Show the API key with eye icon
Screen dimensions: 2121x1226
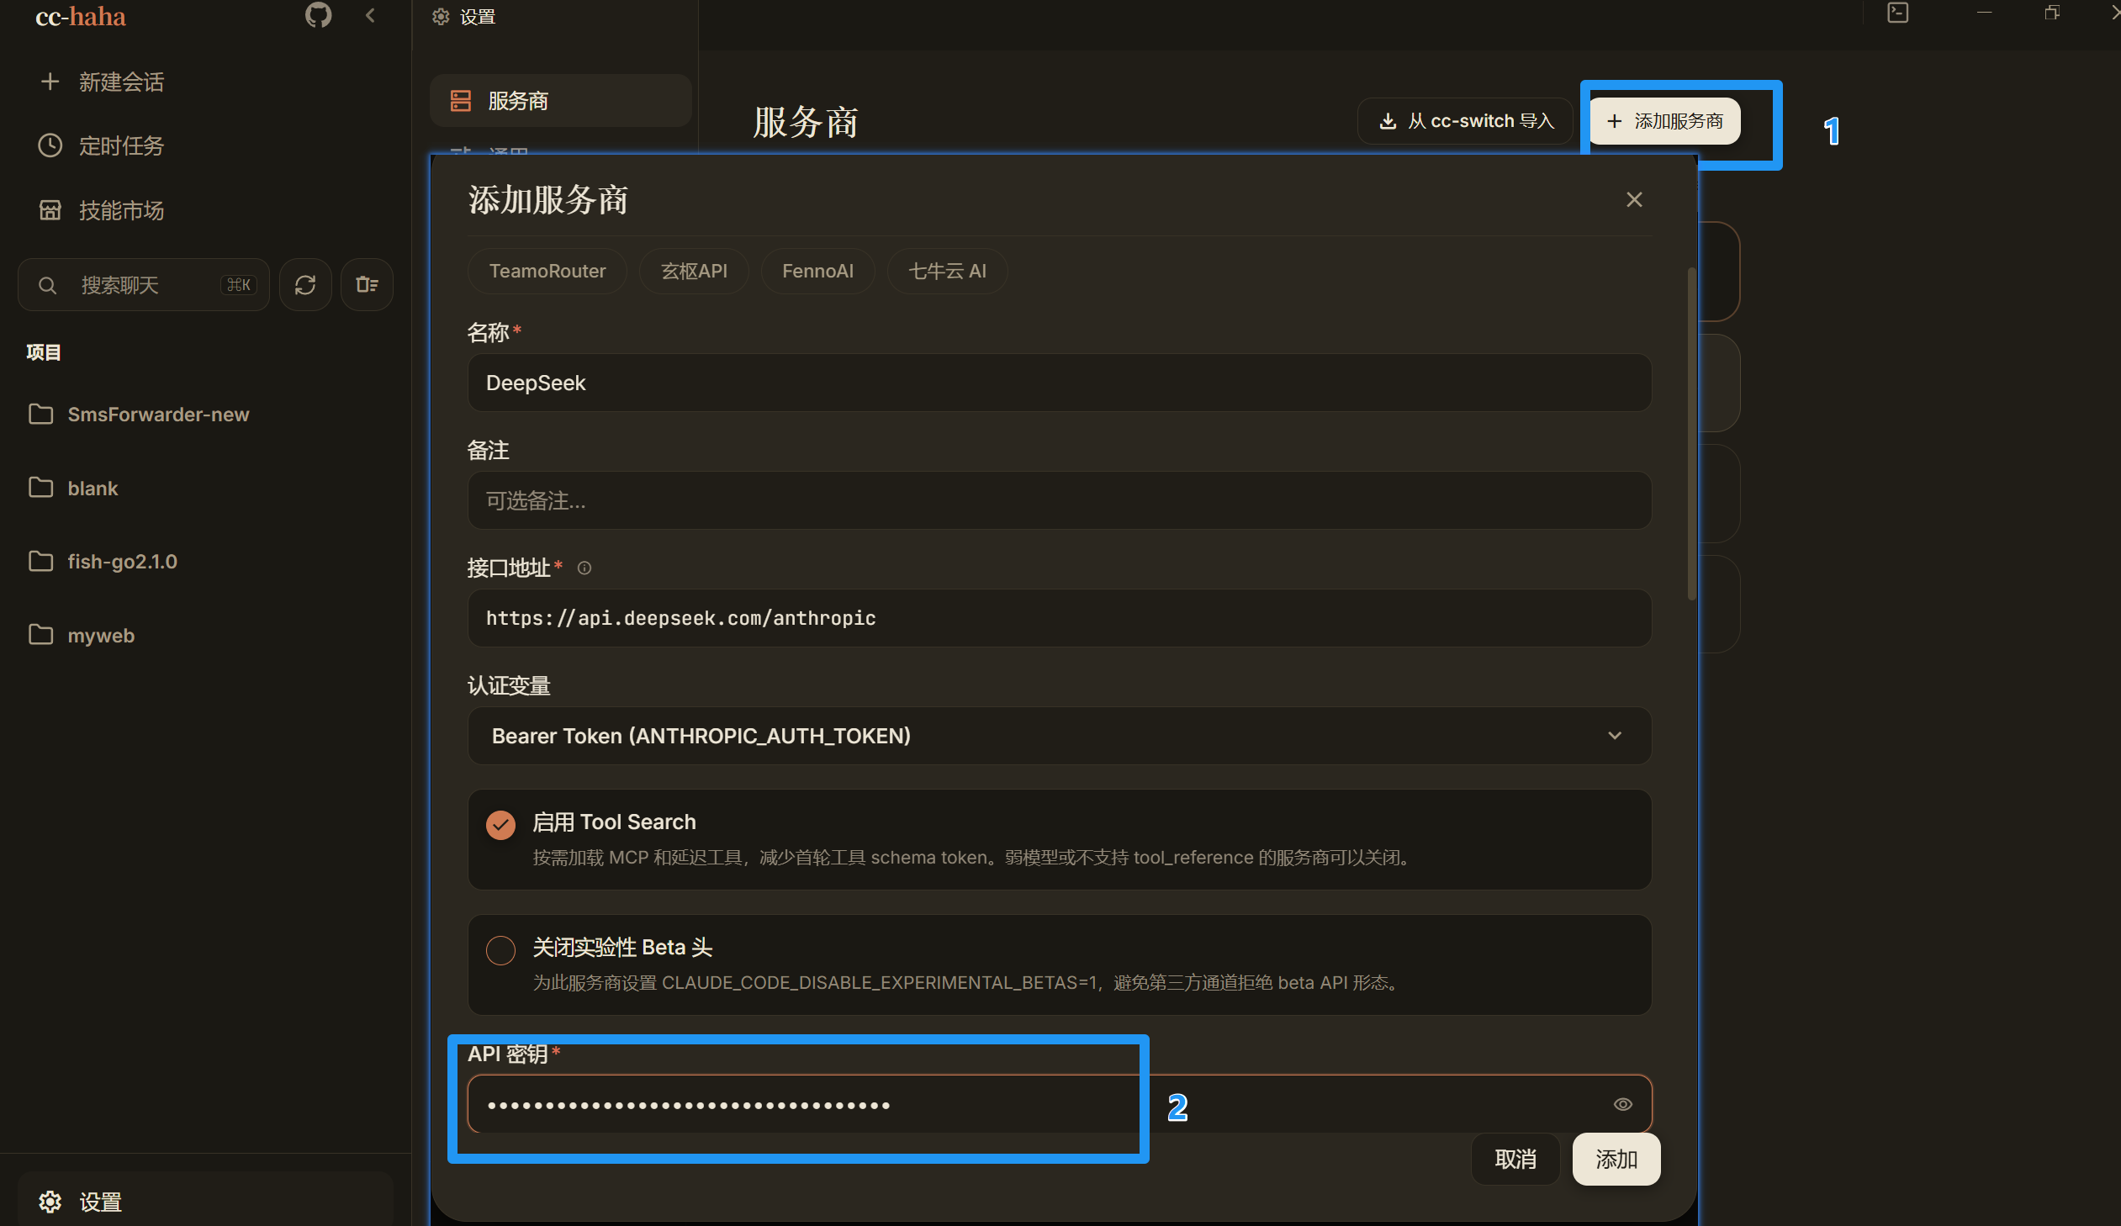(x=1624, y=1105)
